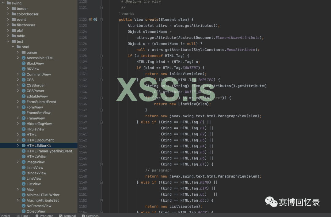
Task: Open IsindexView in the project tree
Action: (x=36, y=173)
